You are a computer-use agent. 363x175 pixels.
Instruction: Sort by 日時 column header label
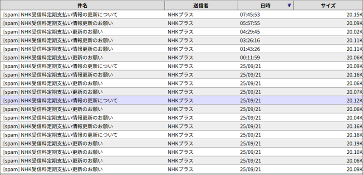click(265, 5)
